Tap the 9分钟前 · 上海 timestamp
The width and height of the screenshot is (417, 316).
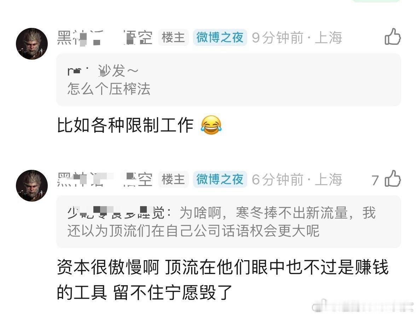297,37
